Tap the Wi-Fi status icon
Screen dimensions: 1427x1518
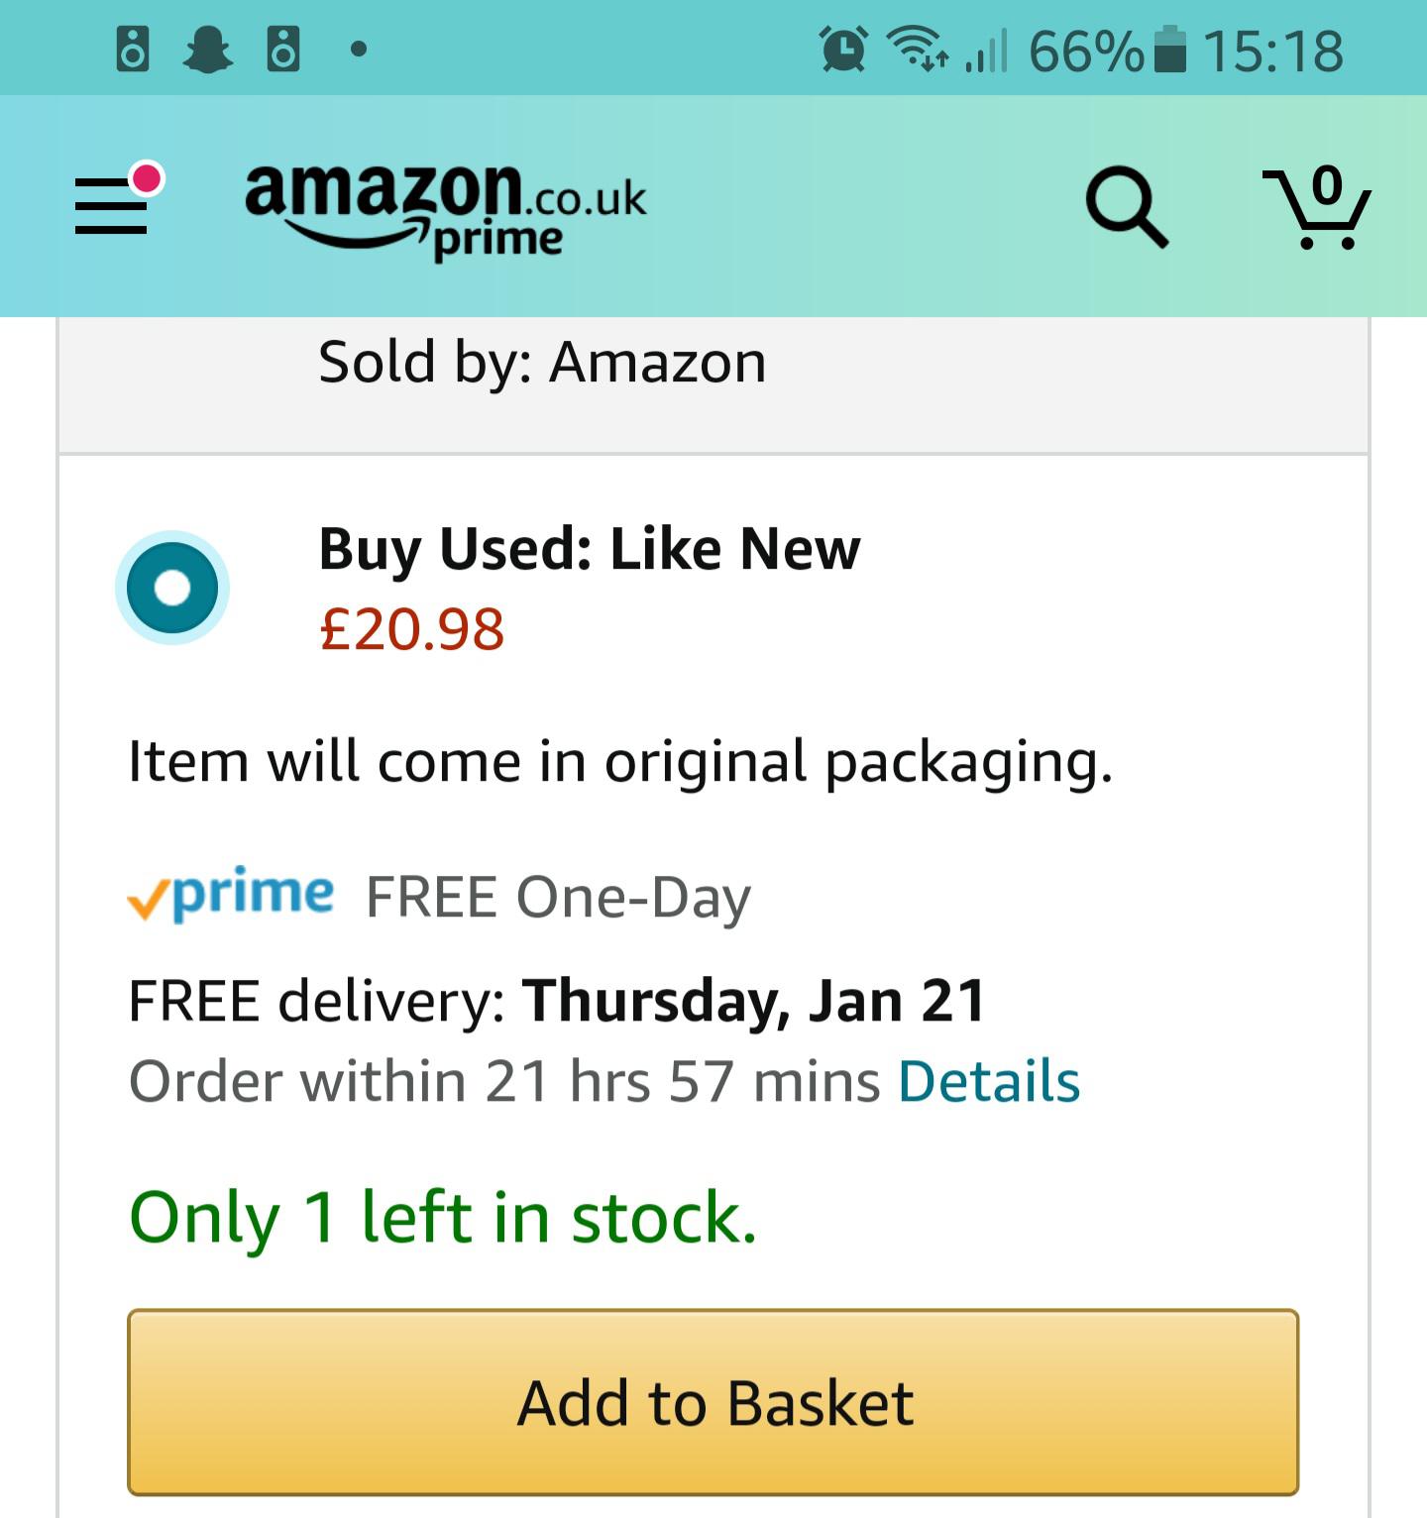click(x=915, y=49)
